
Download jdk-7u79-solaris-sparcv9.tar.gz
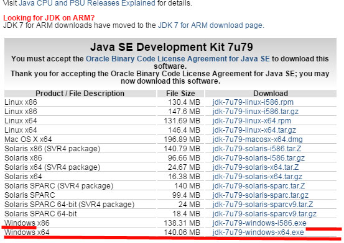(x=264, y=214)
